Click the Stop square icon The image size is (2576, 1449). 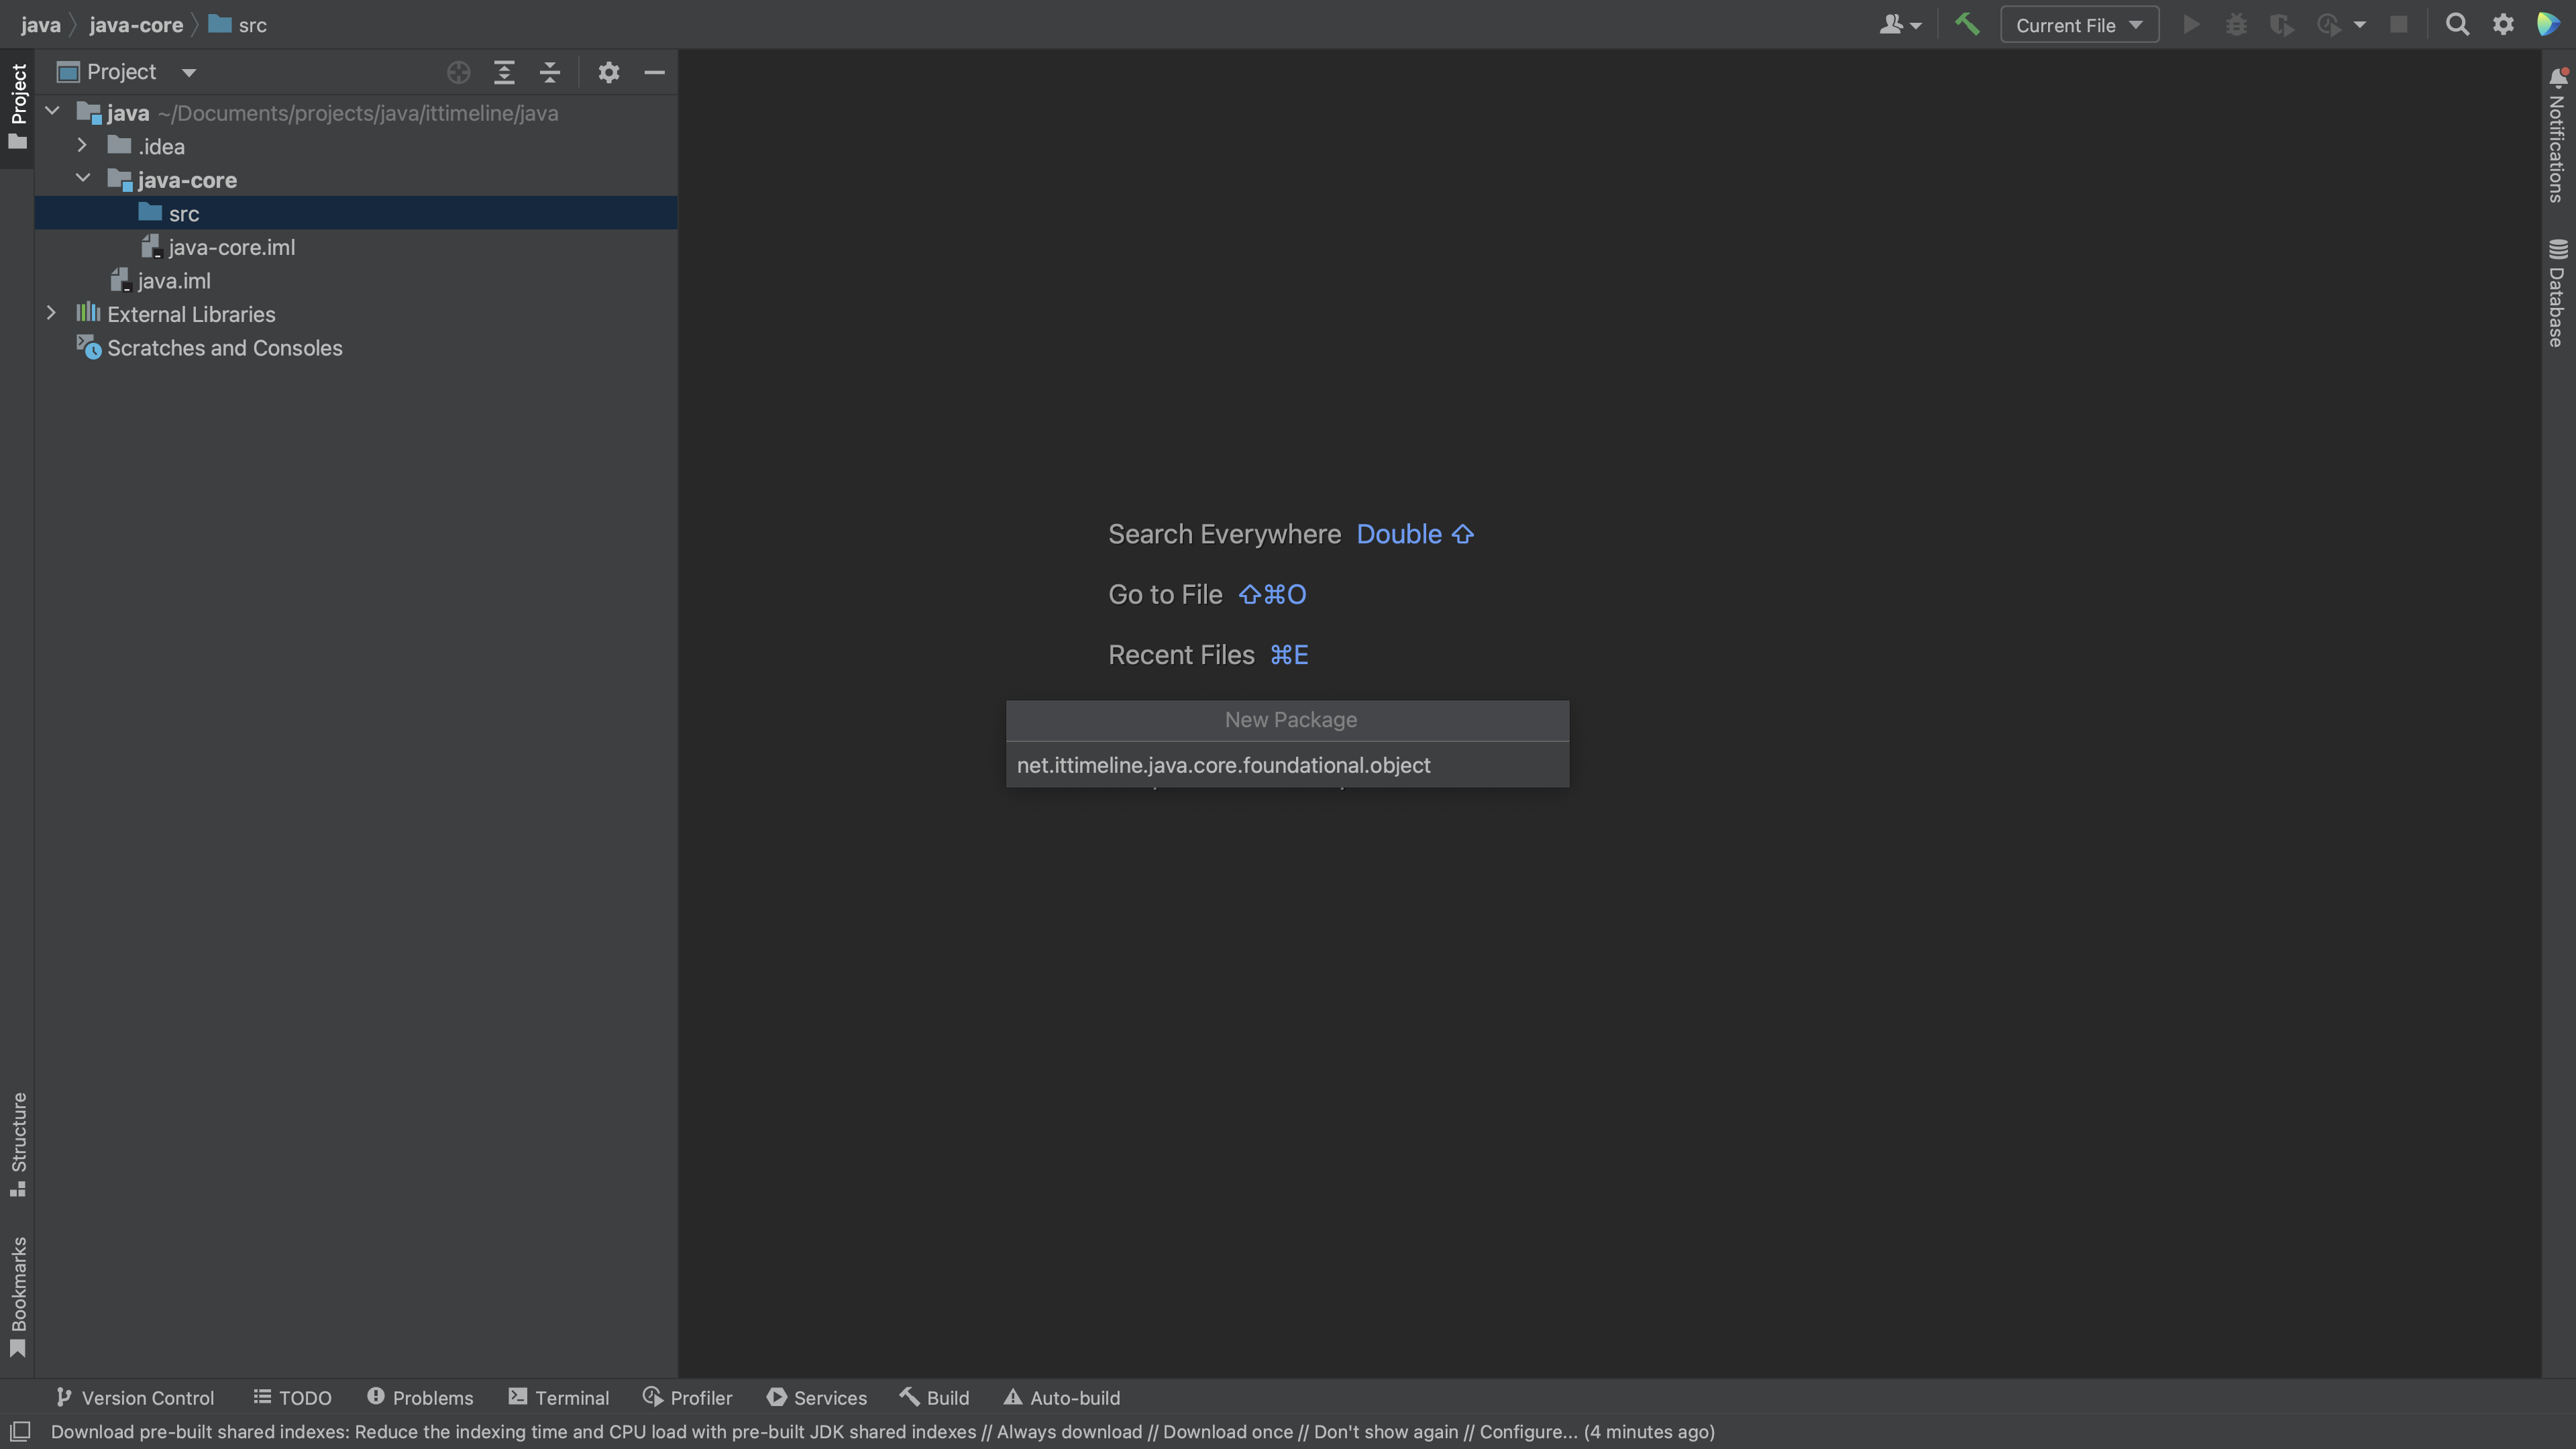pyautogui.click(x=2399, y=25)
